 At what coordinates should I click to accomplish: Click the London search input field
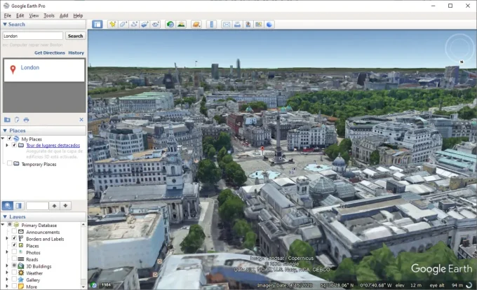(x=32, y=36)
